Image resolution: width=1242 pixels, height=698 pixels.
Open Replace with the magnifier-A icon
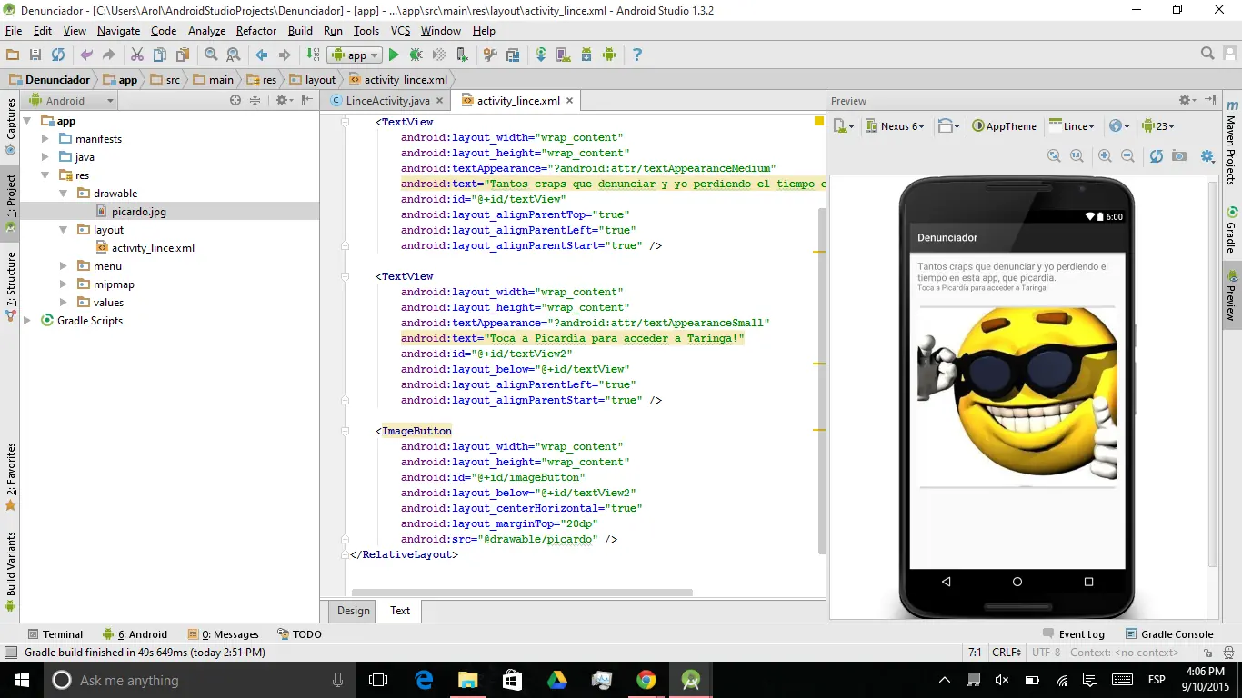pyautogui.click(x=234, y=55)
